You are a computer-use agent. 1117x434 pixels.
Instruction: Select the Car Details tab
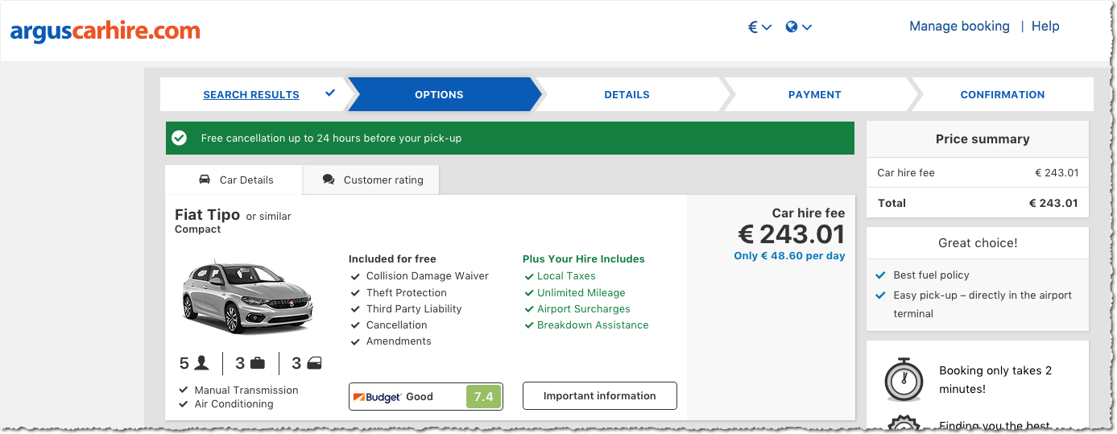pos(234,180)
